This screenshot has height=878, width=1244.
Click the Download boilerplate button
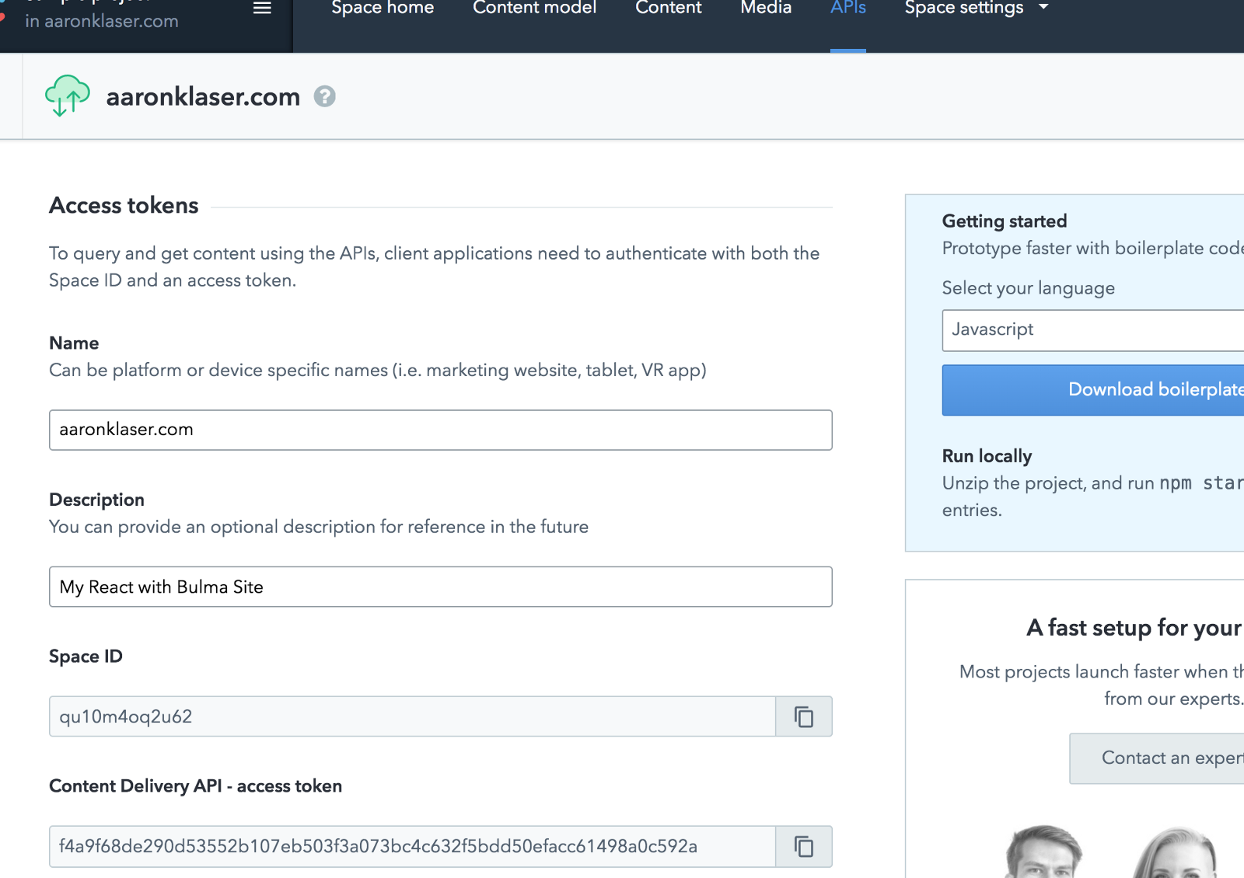(x=1093, y=390)
